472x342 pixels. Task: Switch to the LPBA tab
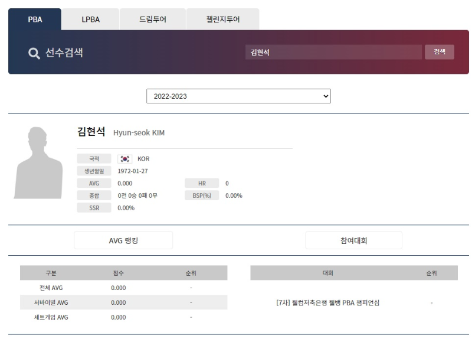tap(91, 19)
